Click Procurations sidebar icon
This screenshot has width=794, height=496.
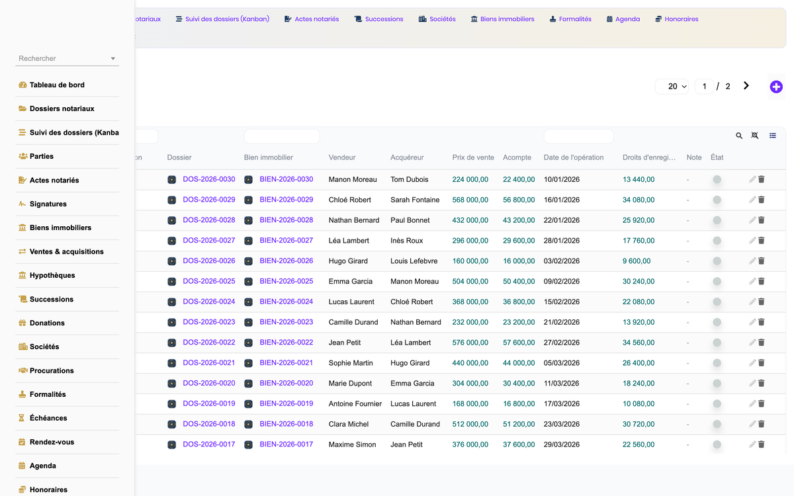[22, 370]
